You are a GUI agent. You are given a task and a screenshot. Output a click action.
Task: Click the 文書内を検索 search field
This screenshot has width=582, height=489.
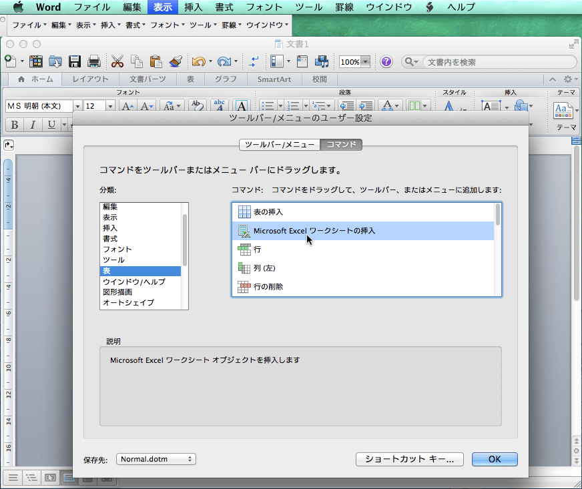pyautogui.click(x=500, y=62)
